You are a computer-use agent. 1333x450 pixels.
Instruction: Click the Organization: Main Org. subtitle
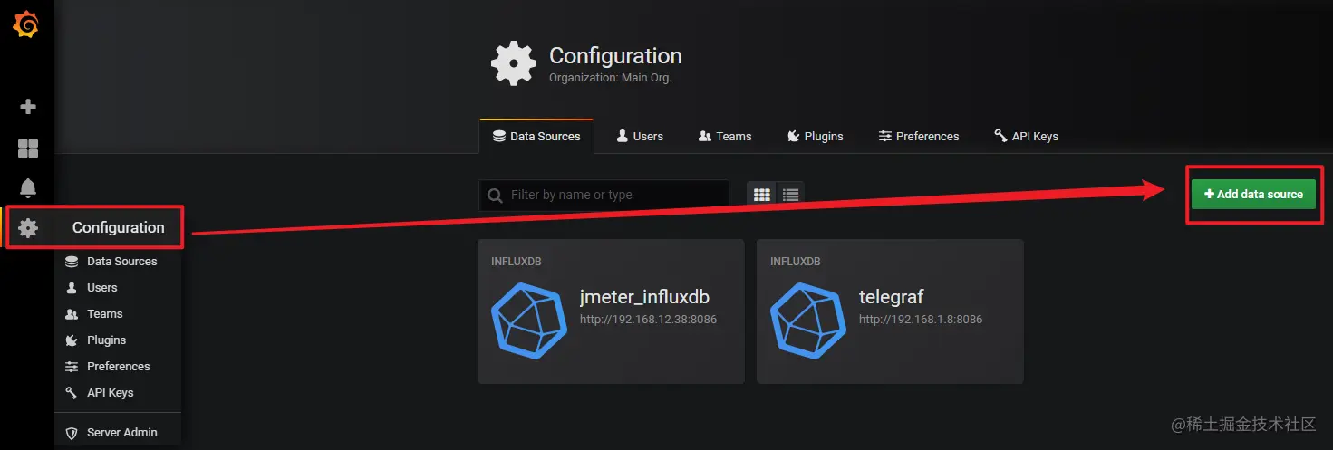(x=610, y=78)
